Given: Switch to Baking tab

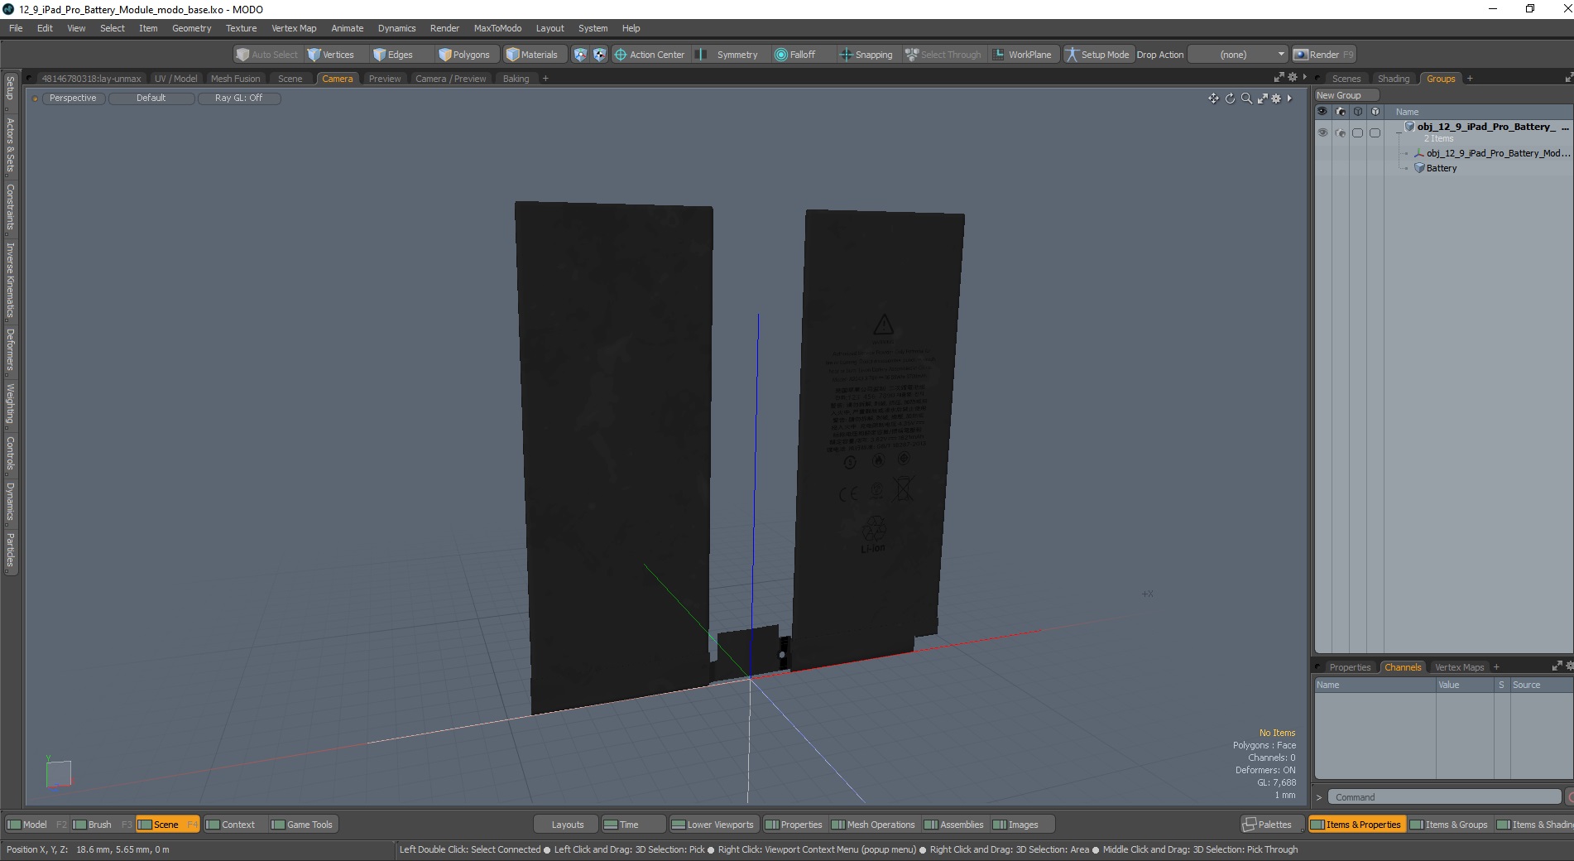Looking at the screenshot, I should (516, 79).
